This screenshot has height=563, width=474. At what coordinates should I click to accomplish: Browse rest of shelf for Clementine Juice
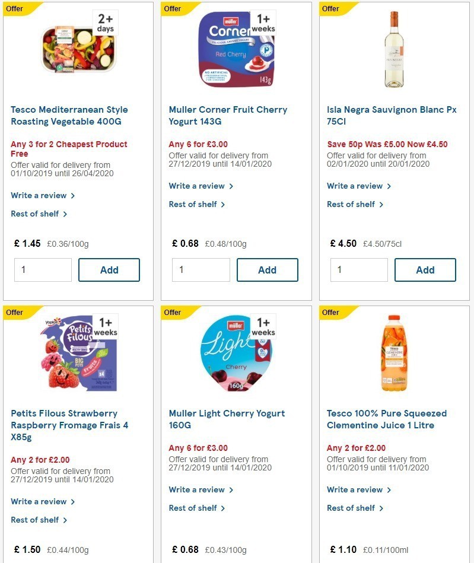[352, 508]
